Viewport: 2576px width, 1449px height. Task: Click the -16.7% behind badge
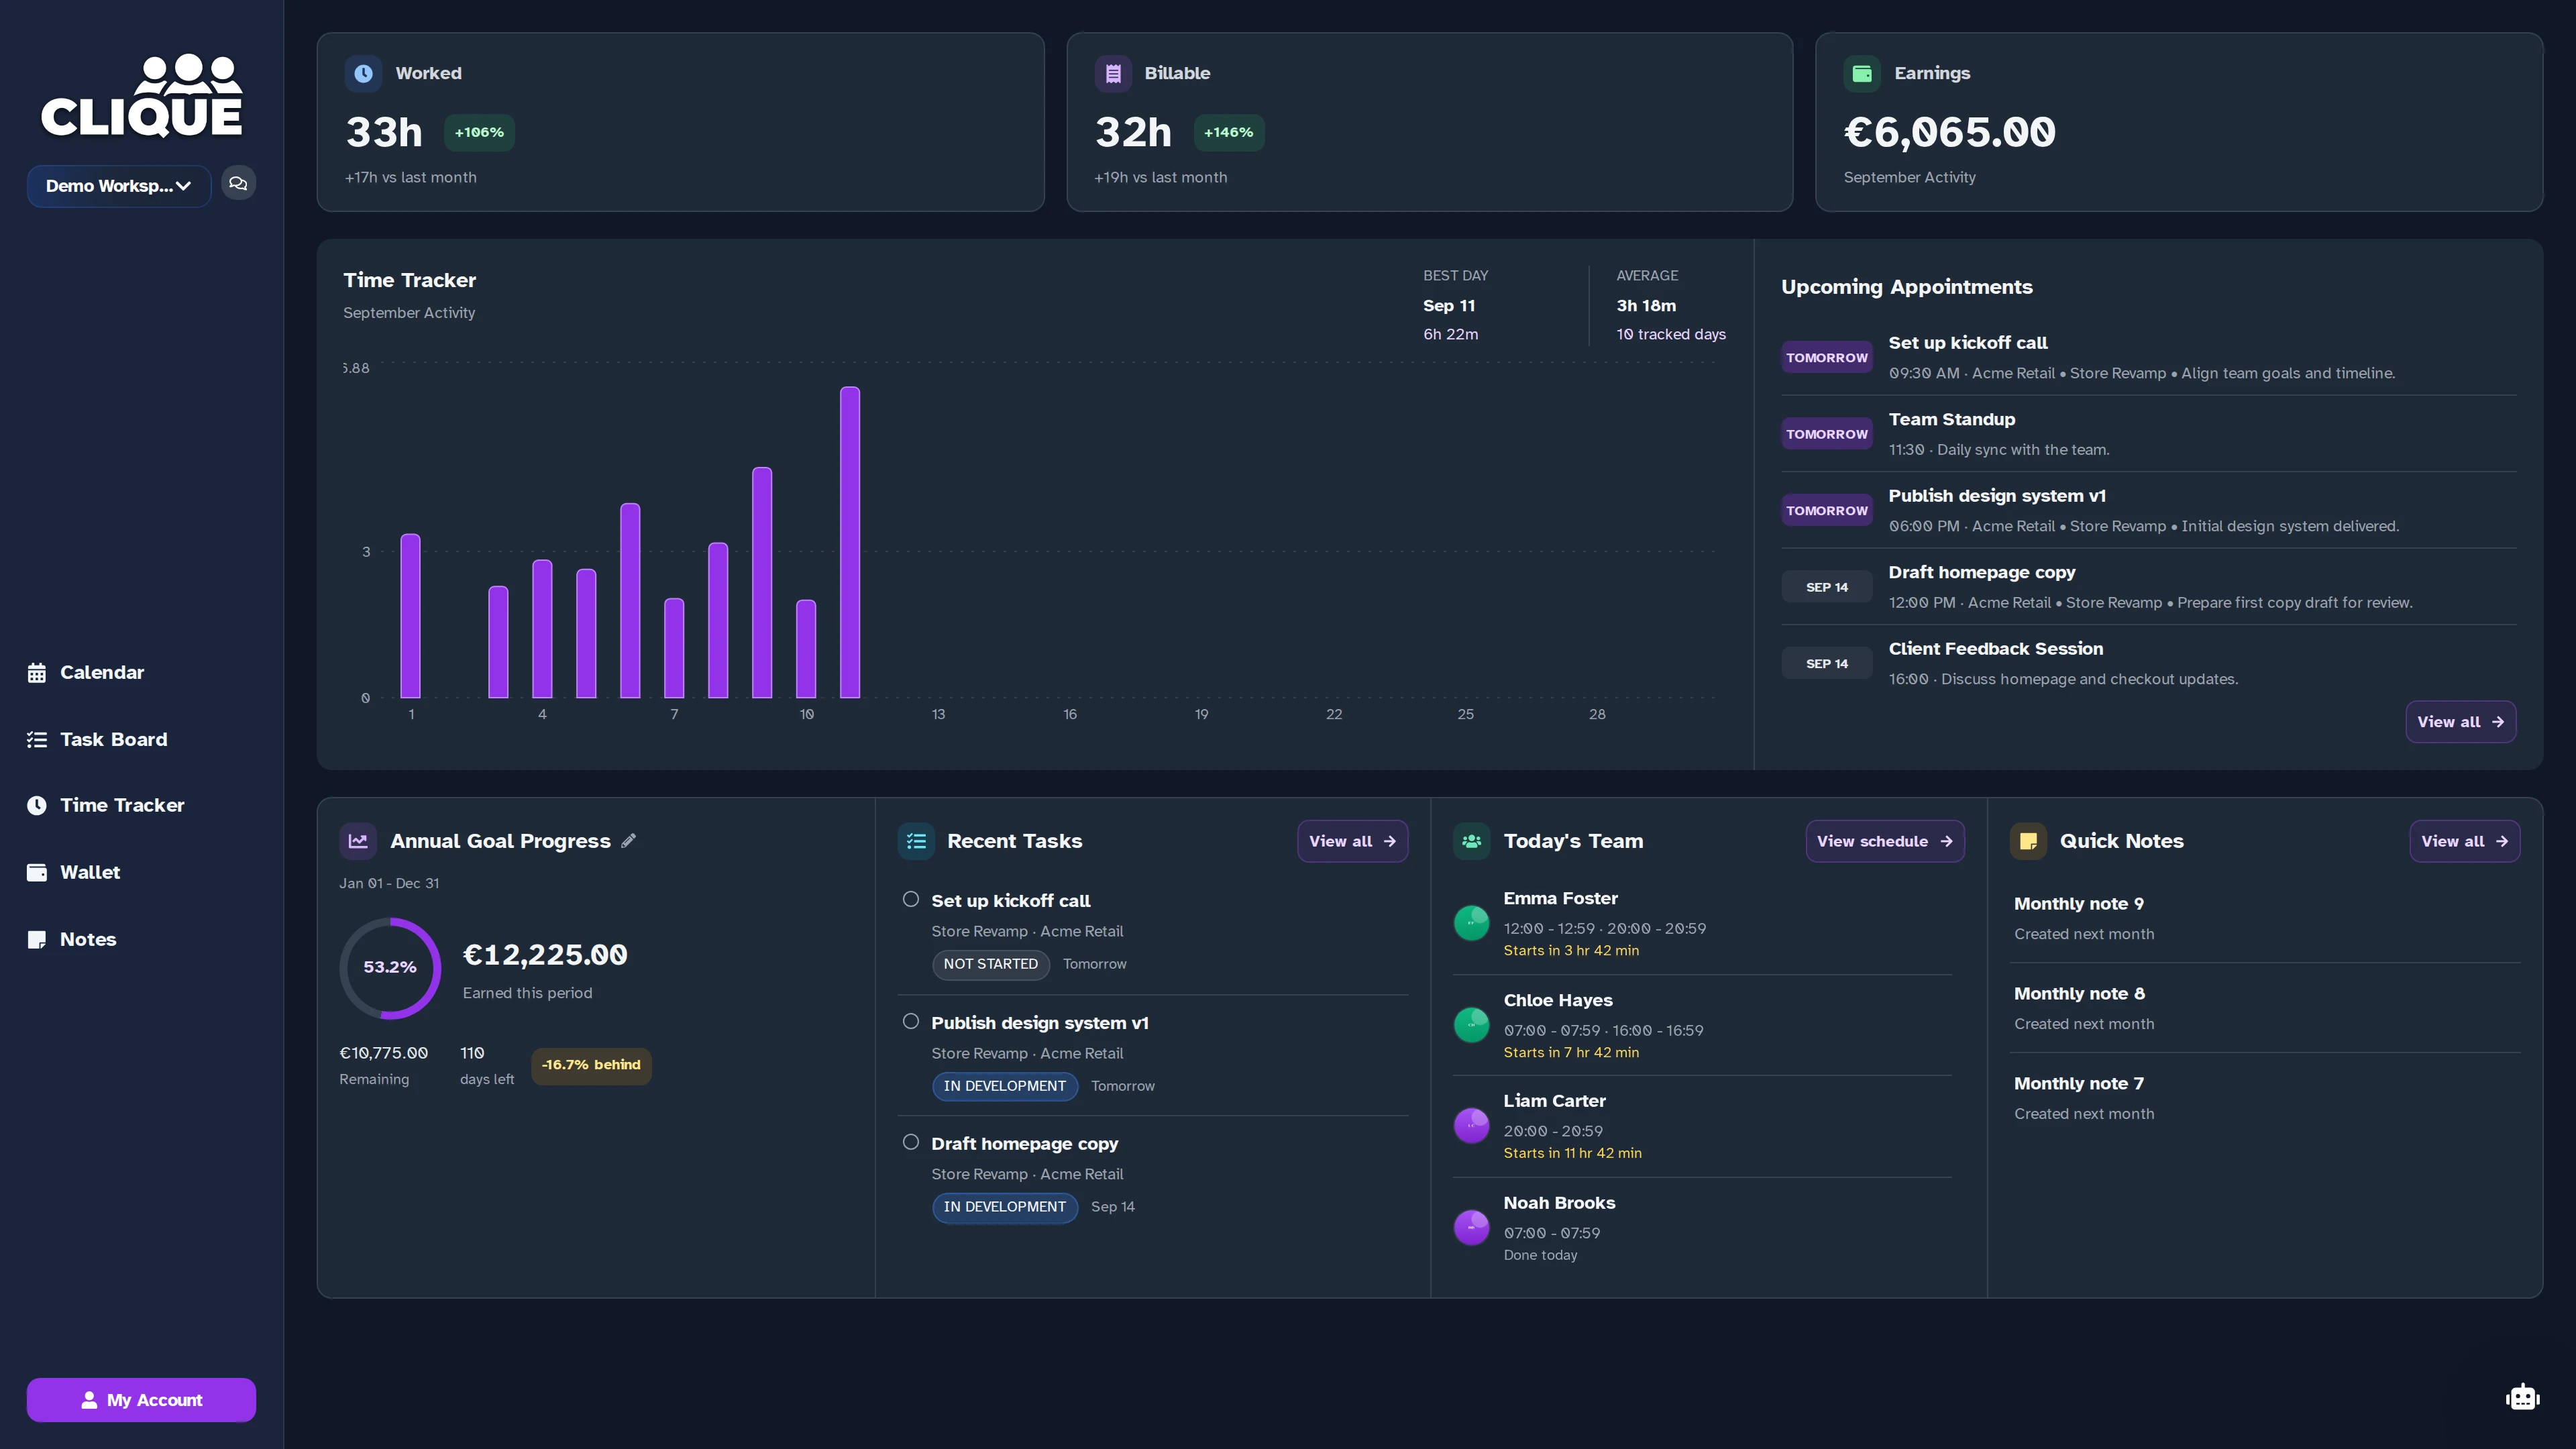(x=591, y=1065)
